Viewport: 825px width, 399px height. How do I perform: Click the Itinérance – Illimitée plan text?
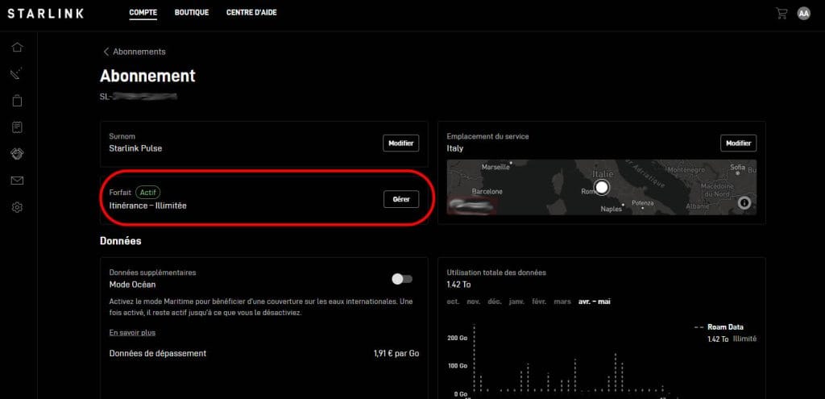pyautogui.click(x=148, y=206)
